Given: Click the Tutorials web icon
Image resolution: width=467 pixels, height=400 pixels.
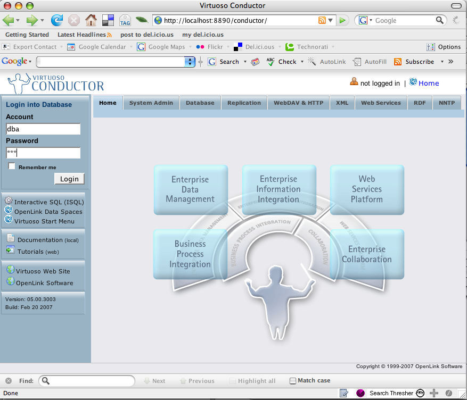Looking at the screenshot, I should point(11,249).
